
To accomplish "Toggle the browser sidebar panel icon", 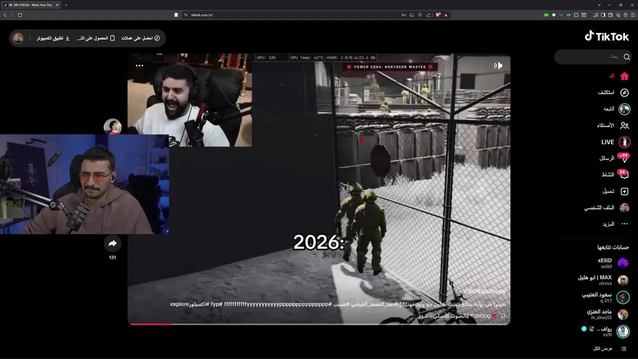I will click(603, 15).
